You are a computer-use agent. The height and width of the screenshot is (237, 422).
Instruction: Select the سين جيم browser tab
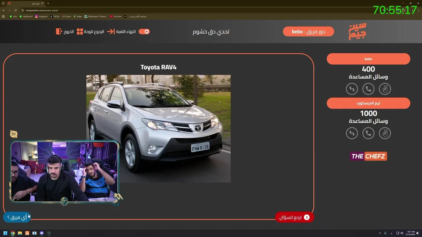coord(25,3)
